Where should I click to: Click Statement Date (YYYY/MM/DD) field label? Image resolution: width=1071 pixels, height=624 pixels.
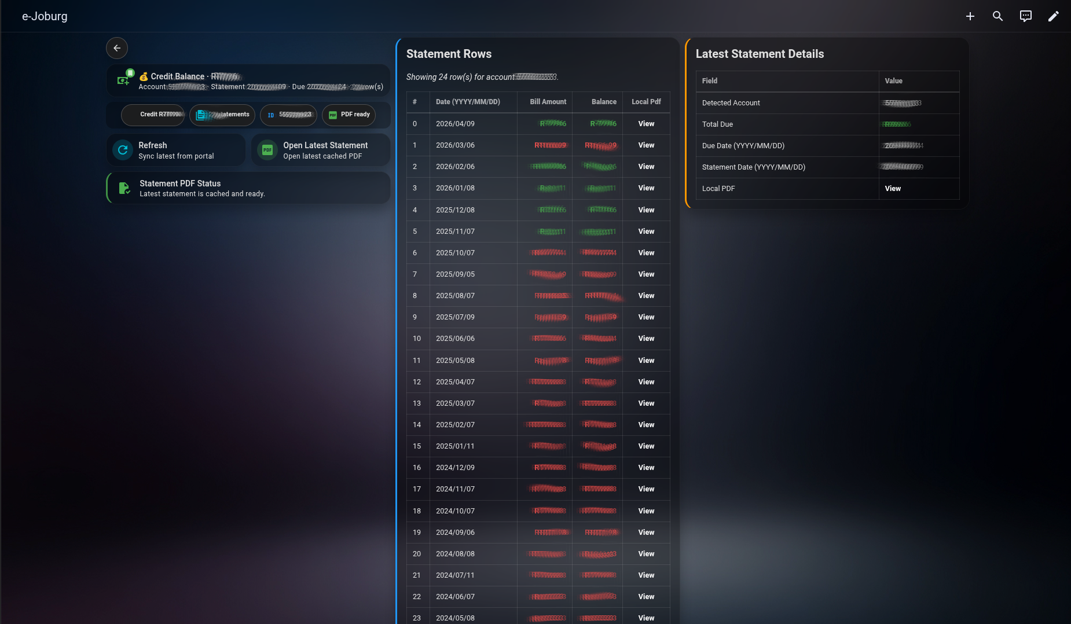pyautogui.click(x=754, y=167)
